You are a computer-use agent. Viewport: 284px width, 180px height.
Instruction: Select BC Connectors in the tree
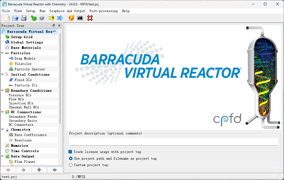pyautogui.click(x=21, y=124)
